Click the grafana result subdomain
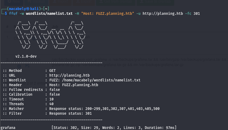The height and width of the screenshot is (130, 228). pyautogui.click(x=8, y=128)
